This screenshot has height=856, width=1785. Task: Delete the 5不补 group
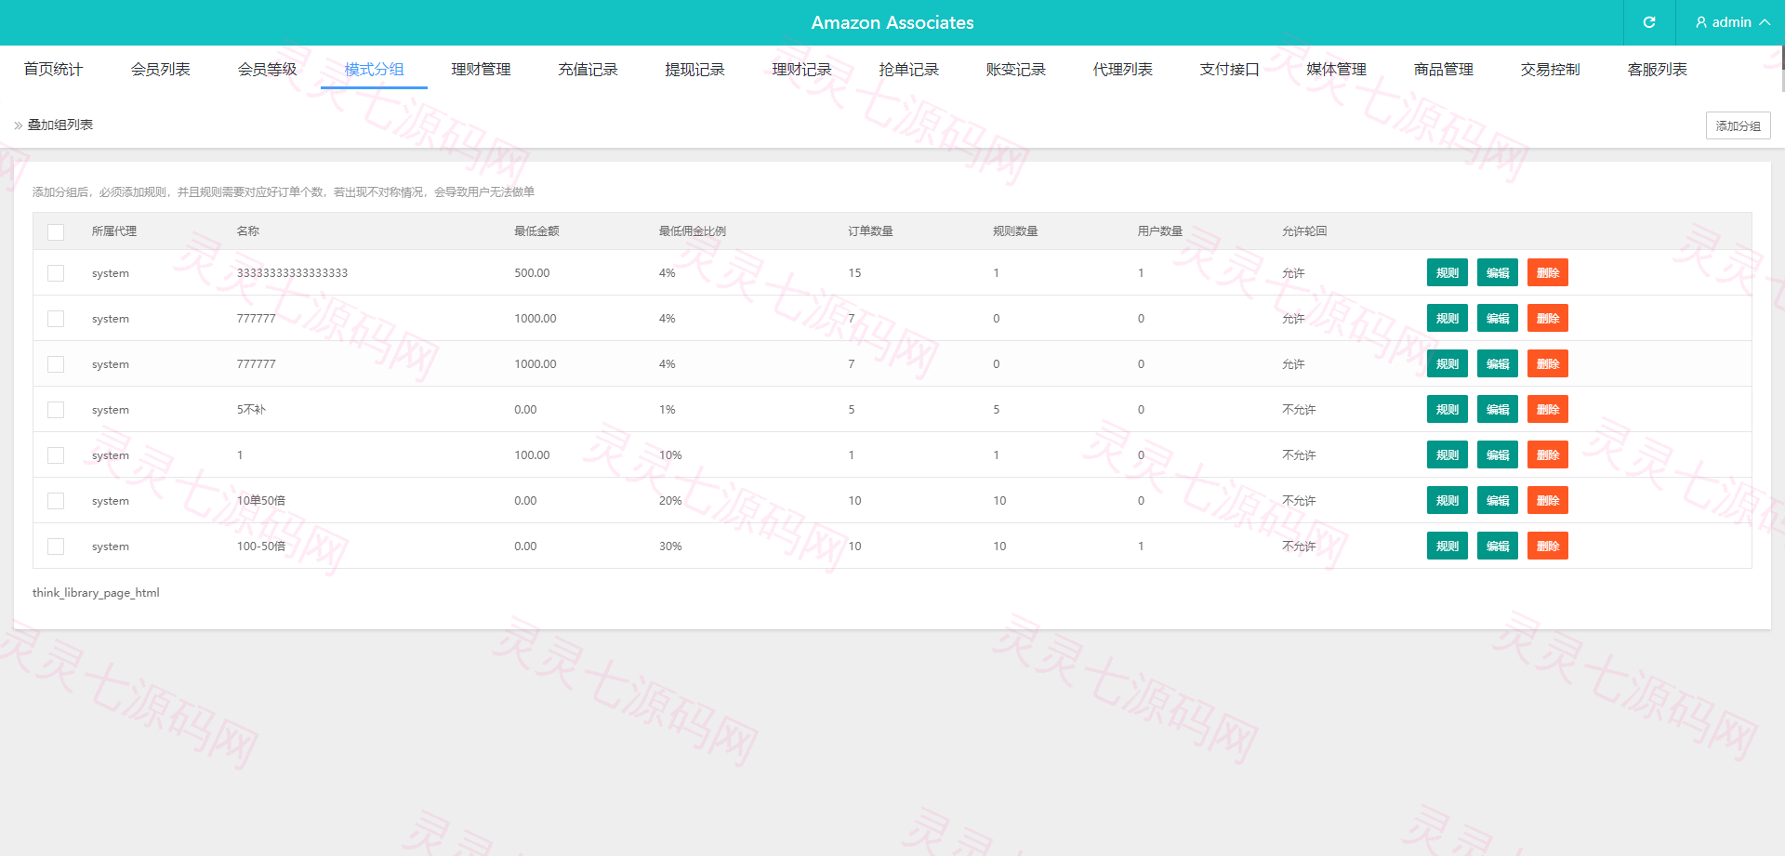1548,409
